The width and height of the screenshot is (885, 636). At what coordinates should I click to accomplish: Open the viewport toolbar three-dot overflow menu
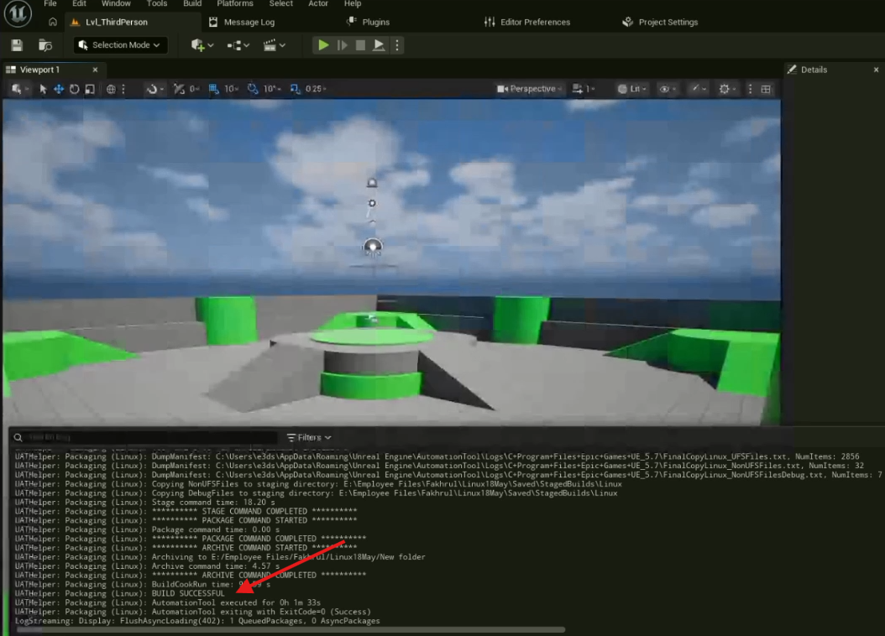click(750, 89)
